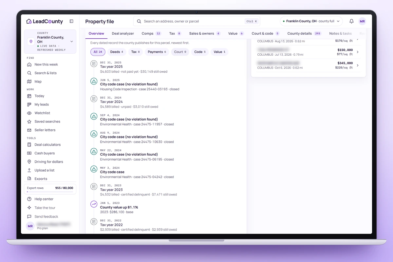Open notifications bell icon
The width and height of the screenshot is (393, 262).
(x=351, y=21)
